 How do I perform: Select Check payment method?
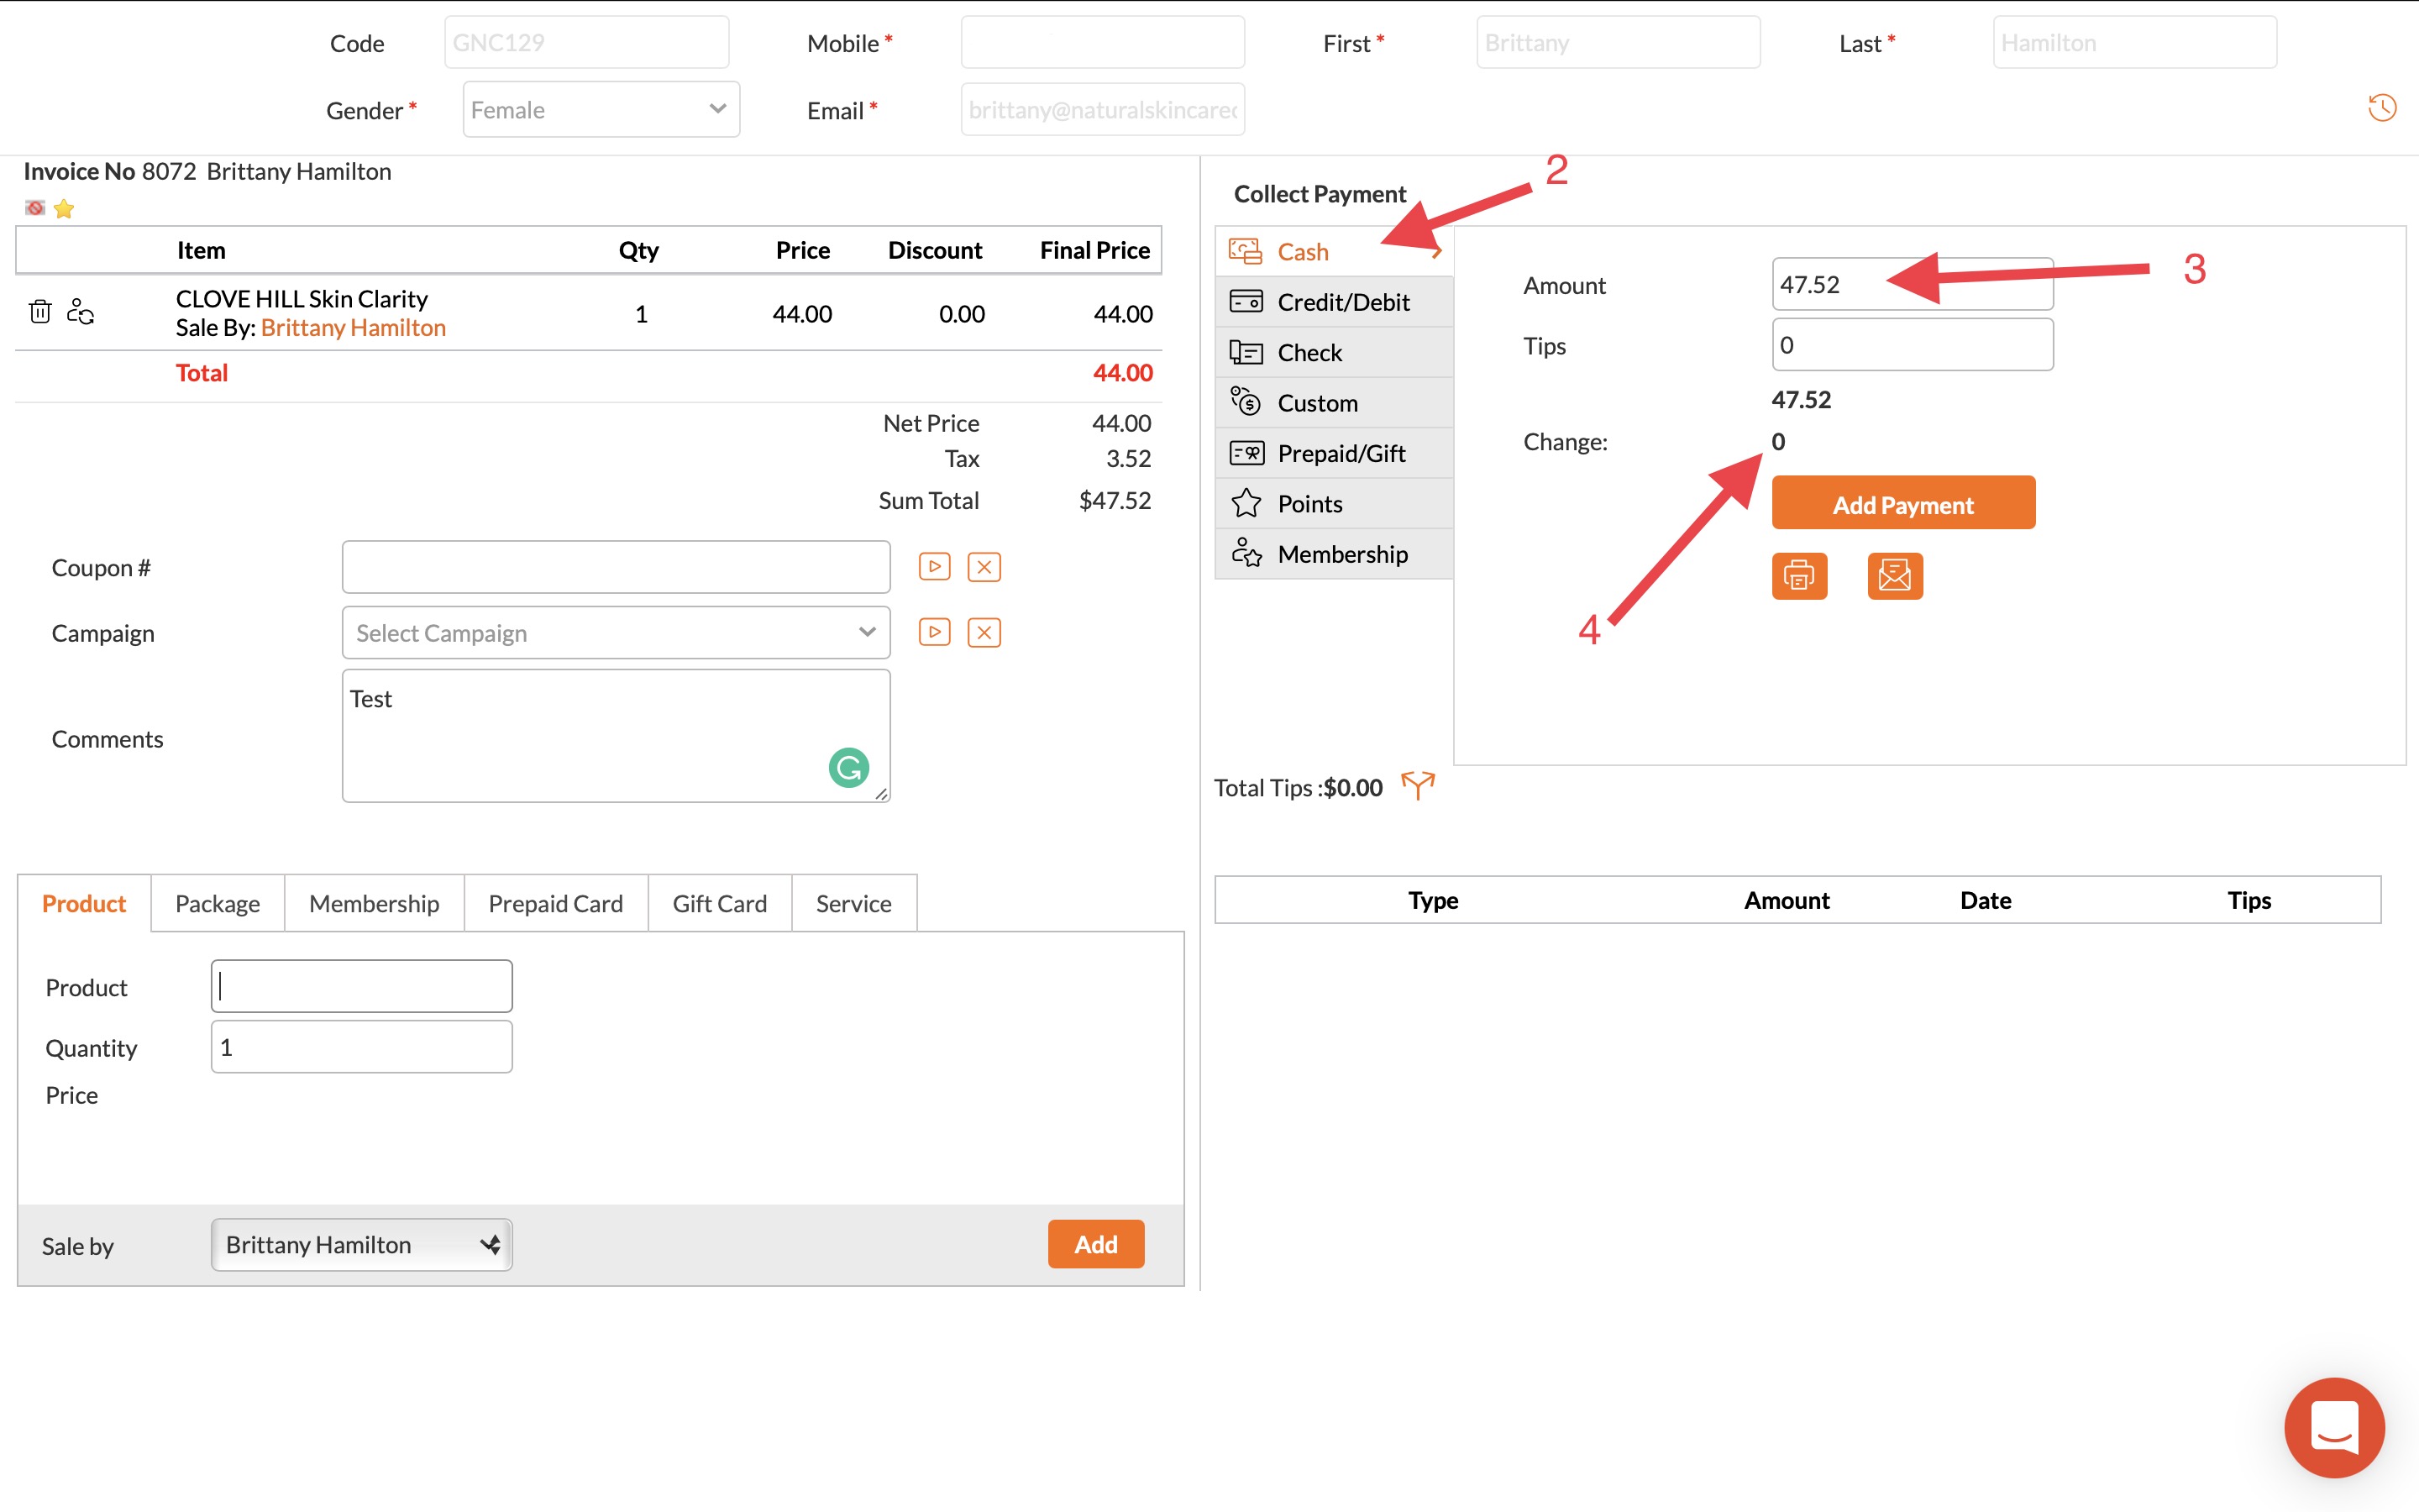[x=1335, y=352]
